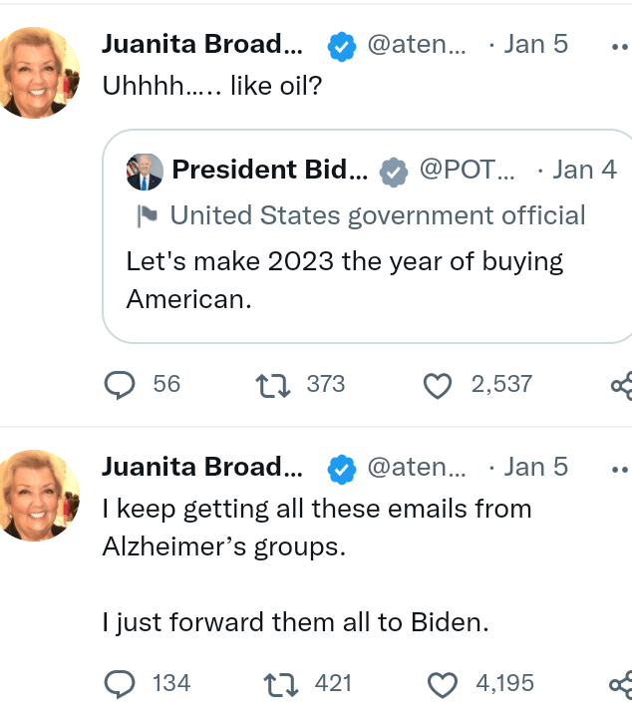Reply to the Alzheimer's emails tweet
The height and width of the screenshot is (722, 632).
tap(120, 683)
